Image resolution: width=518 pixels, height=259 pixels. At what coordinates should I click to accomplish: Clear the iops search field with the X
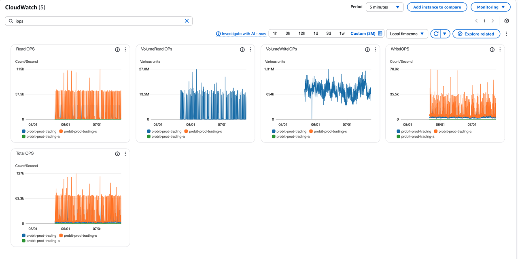(x=187, y=21)
